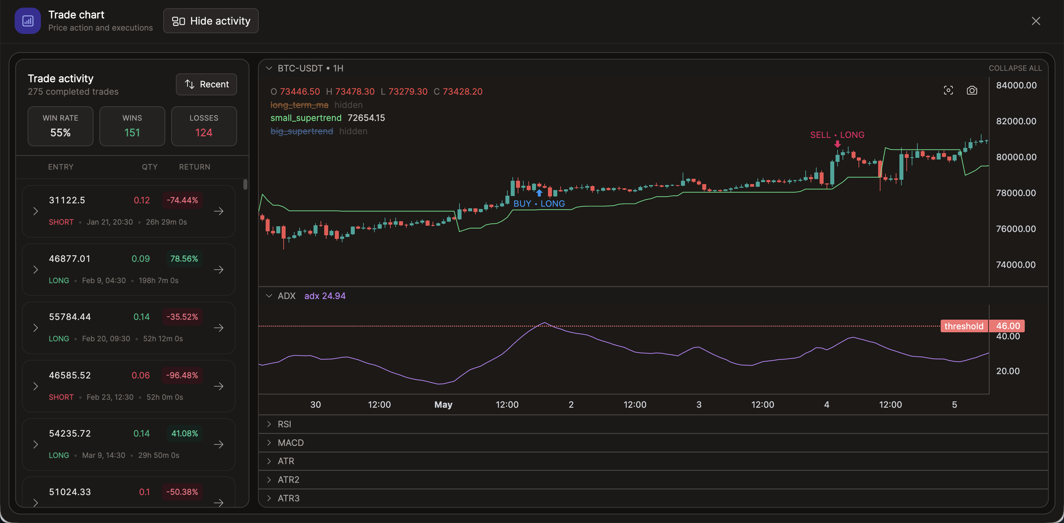This screenshot has width=1064, height=523.
Task: Click the 78.56% return badge
Action: click(x=184, y=259)
